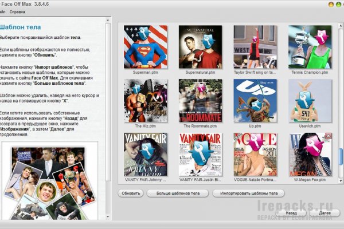Screen dimensions: 344x229
Task: Click instruction panel scrollbar down arrow
Action: [x=108, y=217]
